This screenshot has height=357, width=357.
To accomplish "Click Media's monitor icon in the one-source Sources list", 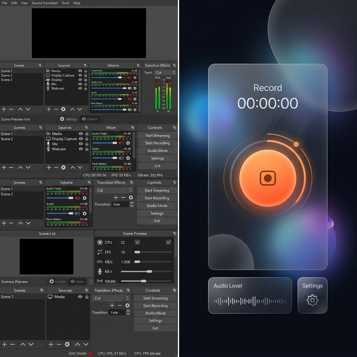I will pos(50,297).
